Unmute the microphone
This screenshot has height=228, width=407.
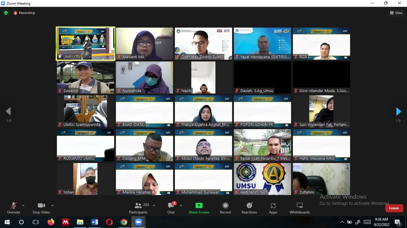click(x=13, y=208)
